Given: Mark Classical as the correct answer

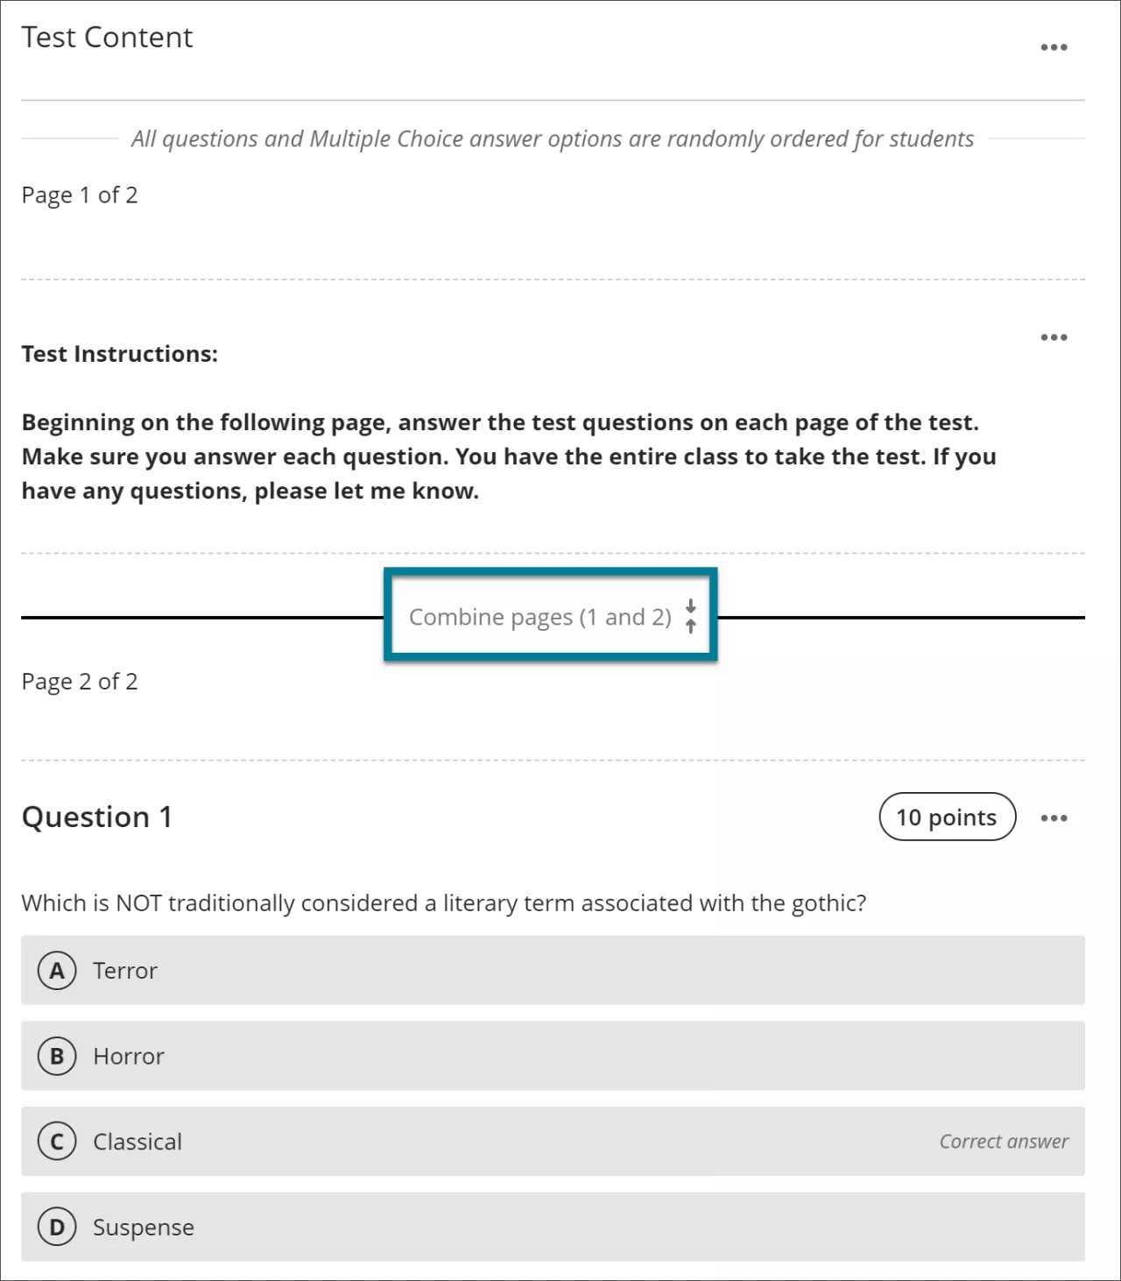Looking at the screenshot, I should pyautogui.click(x=137, y=1142).
